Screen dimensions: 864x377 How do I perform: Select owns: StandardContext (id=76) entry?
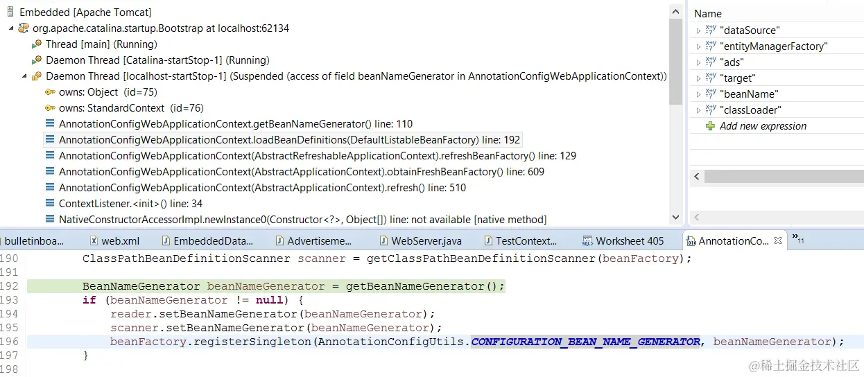pyautogui.click(x=131, y=108)
